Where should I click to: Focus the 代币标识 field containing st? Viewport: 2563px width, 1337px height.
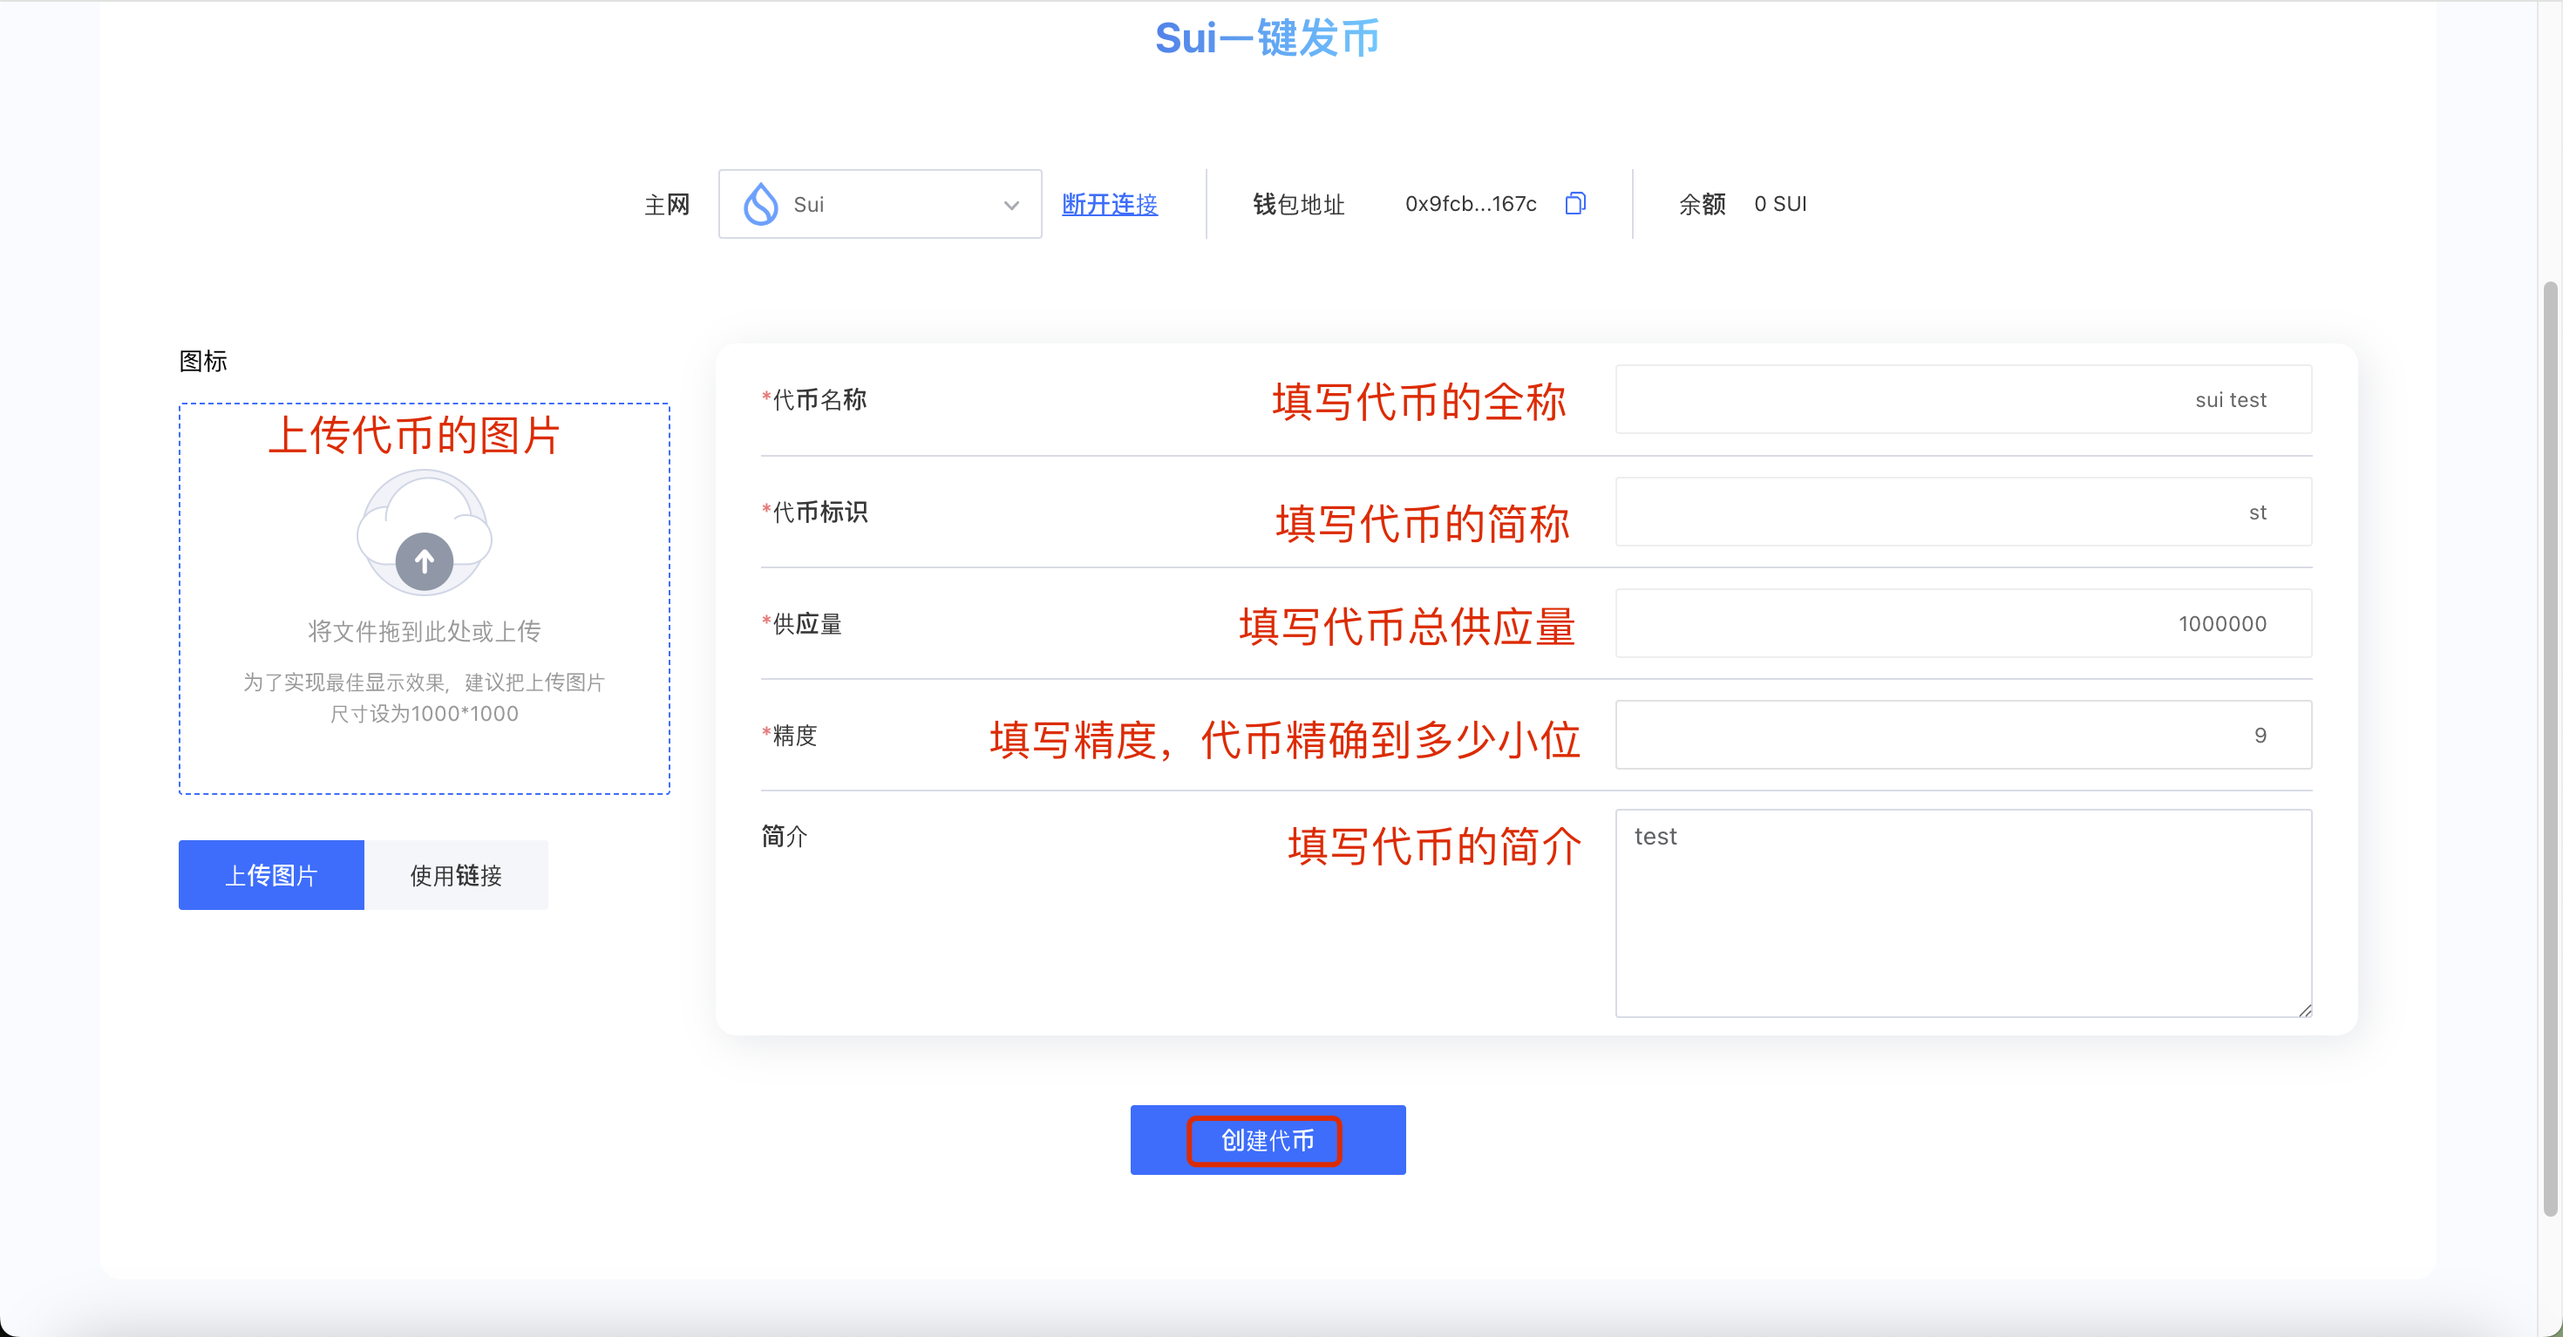[x=1963, y=512]
